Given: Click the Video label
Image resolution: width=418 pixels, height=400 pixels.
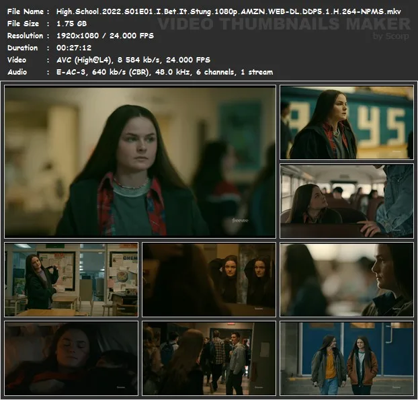Looking at the screenshot, I should pos(17,60).
